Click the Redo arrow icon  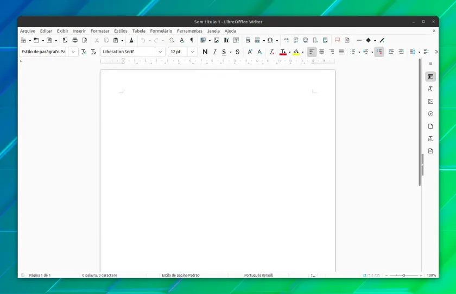pyautogui.click(x=156, y=40)
